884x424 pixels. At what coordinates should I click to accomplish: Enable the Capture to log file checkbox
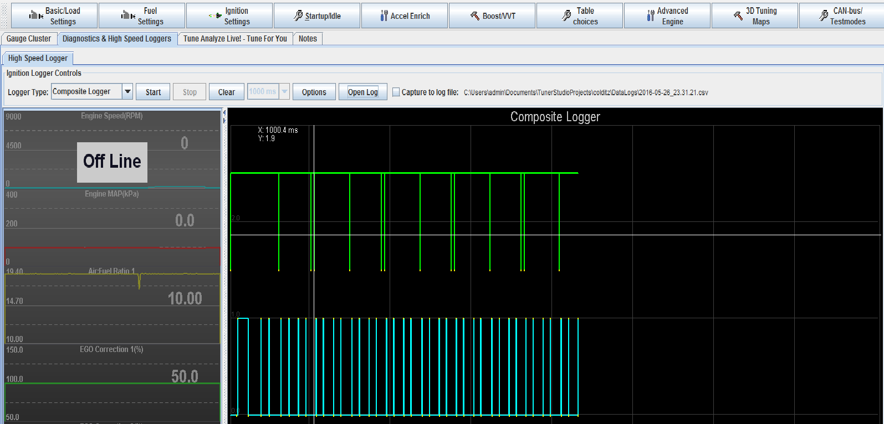click(396, 92)
